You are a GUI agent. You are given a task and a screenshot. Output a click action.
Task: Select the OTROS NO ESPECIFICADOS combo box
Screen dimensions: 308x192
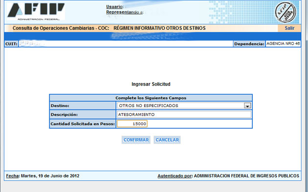[184, 106]
